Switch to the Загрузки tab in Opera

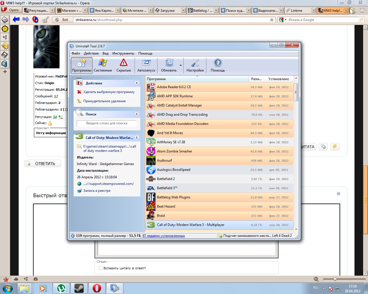(170, 10)
